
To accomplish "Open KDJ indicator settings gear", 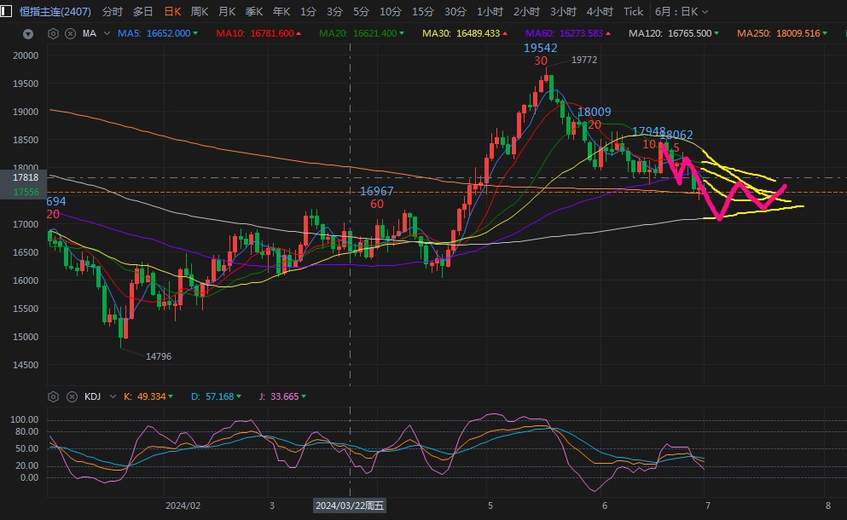I will [54, 396].
